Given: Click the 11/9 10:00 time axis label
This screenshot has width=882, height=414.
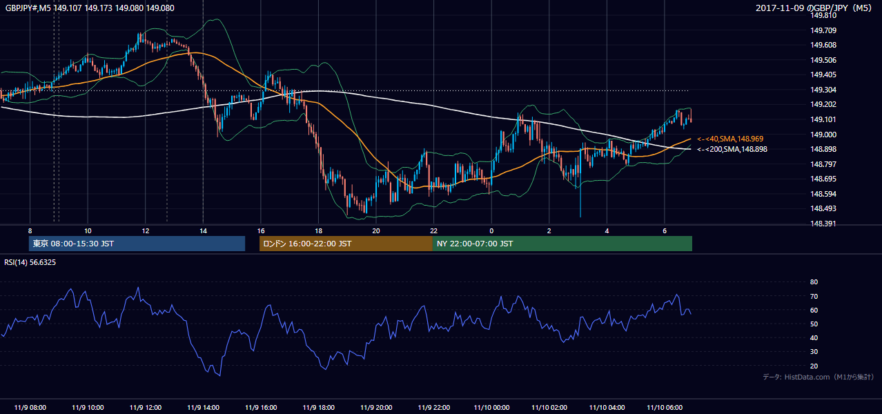Looking at the screenshot, I should point(88,408).
